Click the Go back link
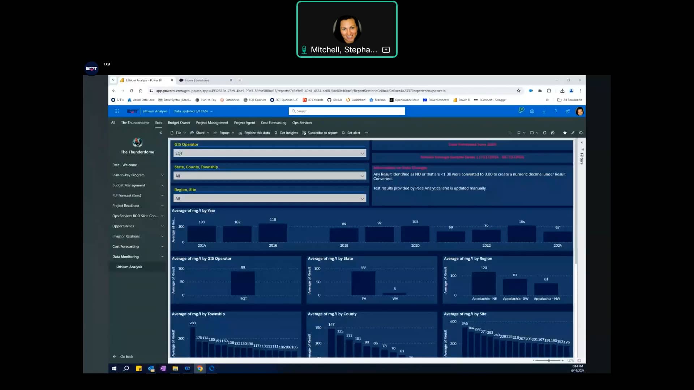This screenshot has height=390, width=694. pos(126,357)
